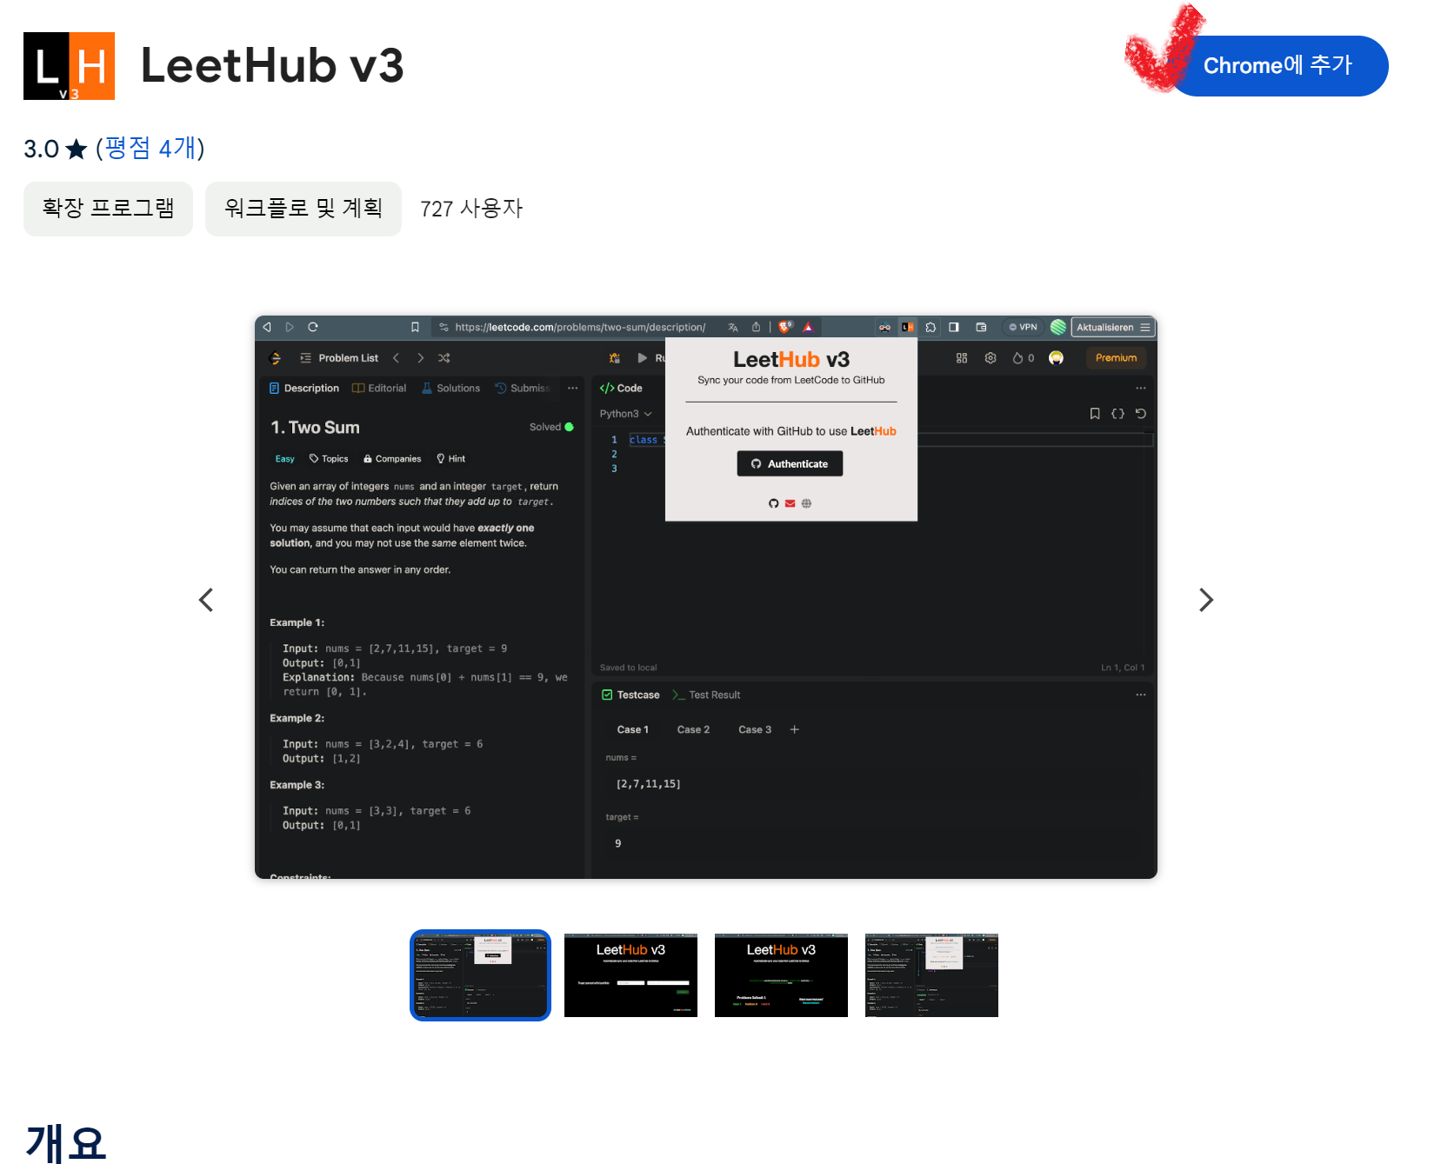
Task: Click the add testcase plus icon in preview
Action: point(794,730)
